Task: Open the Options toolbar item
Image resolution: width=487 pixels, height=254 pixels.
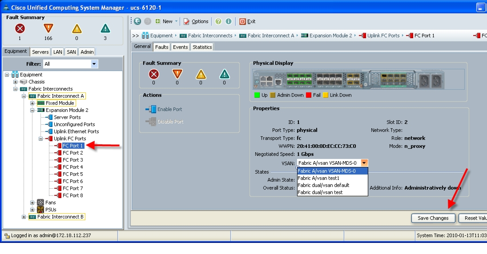Action: 196,21
